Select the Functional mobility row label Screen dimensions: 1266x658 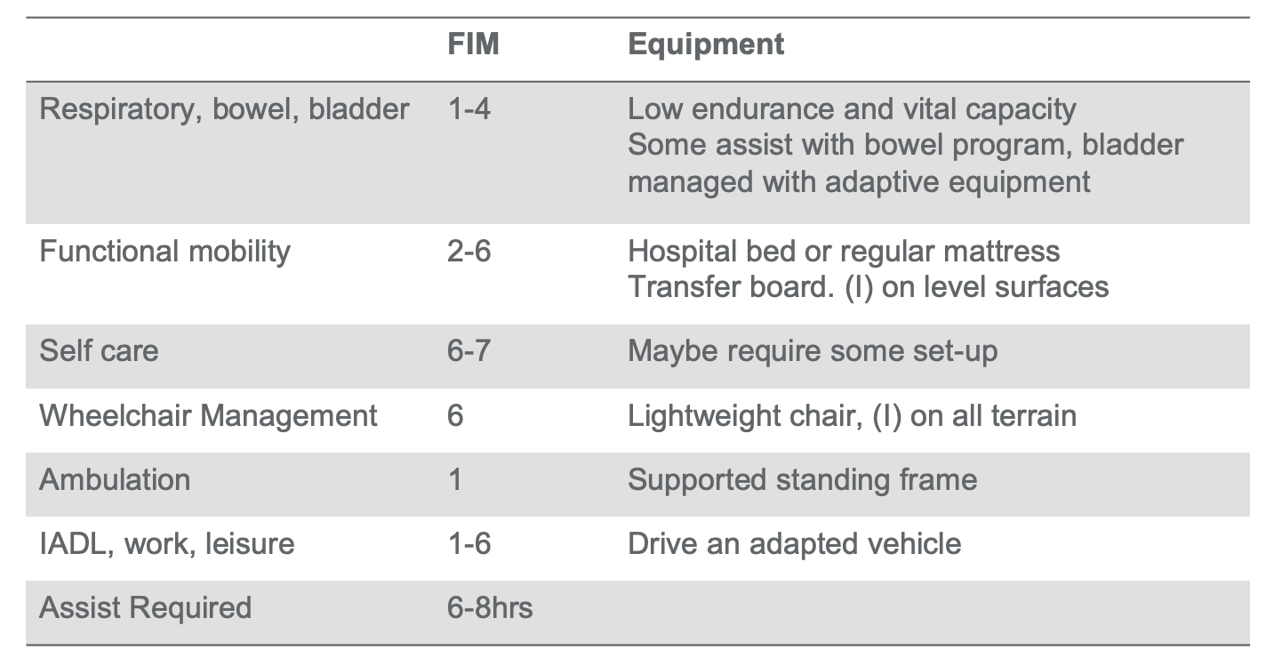164,251
